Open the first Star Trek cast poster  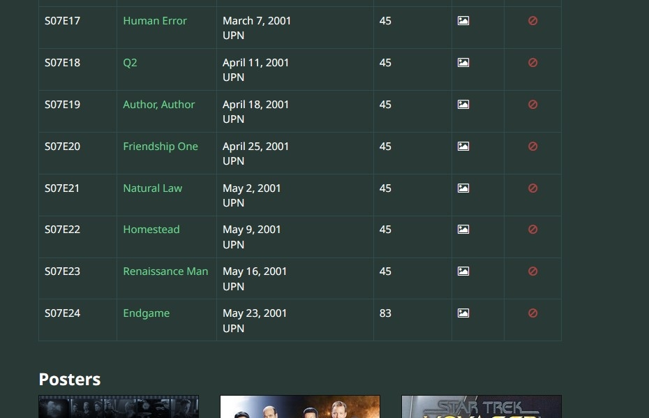point(119,407)
